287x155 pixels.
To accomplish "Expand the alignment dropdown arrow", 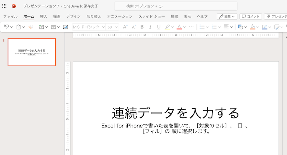I will click(231, 27).
